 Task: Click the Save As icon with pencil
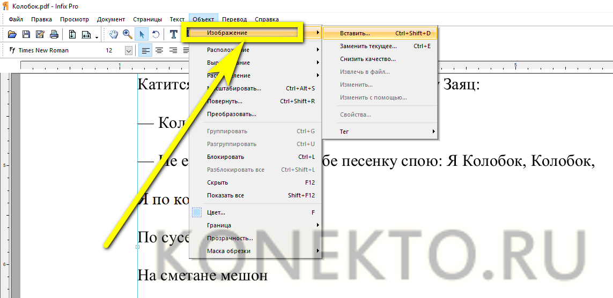click(40, 34)
